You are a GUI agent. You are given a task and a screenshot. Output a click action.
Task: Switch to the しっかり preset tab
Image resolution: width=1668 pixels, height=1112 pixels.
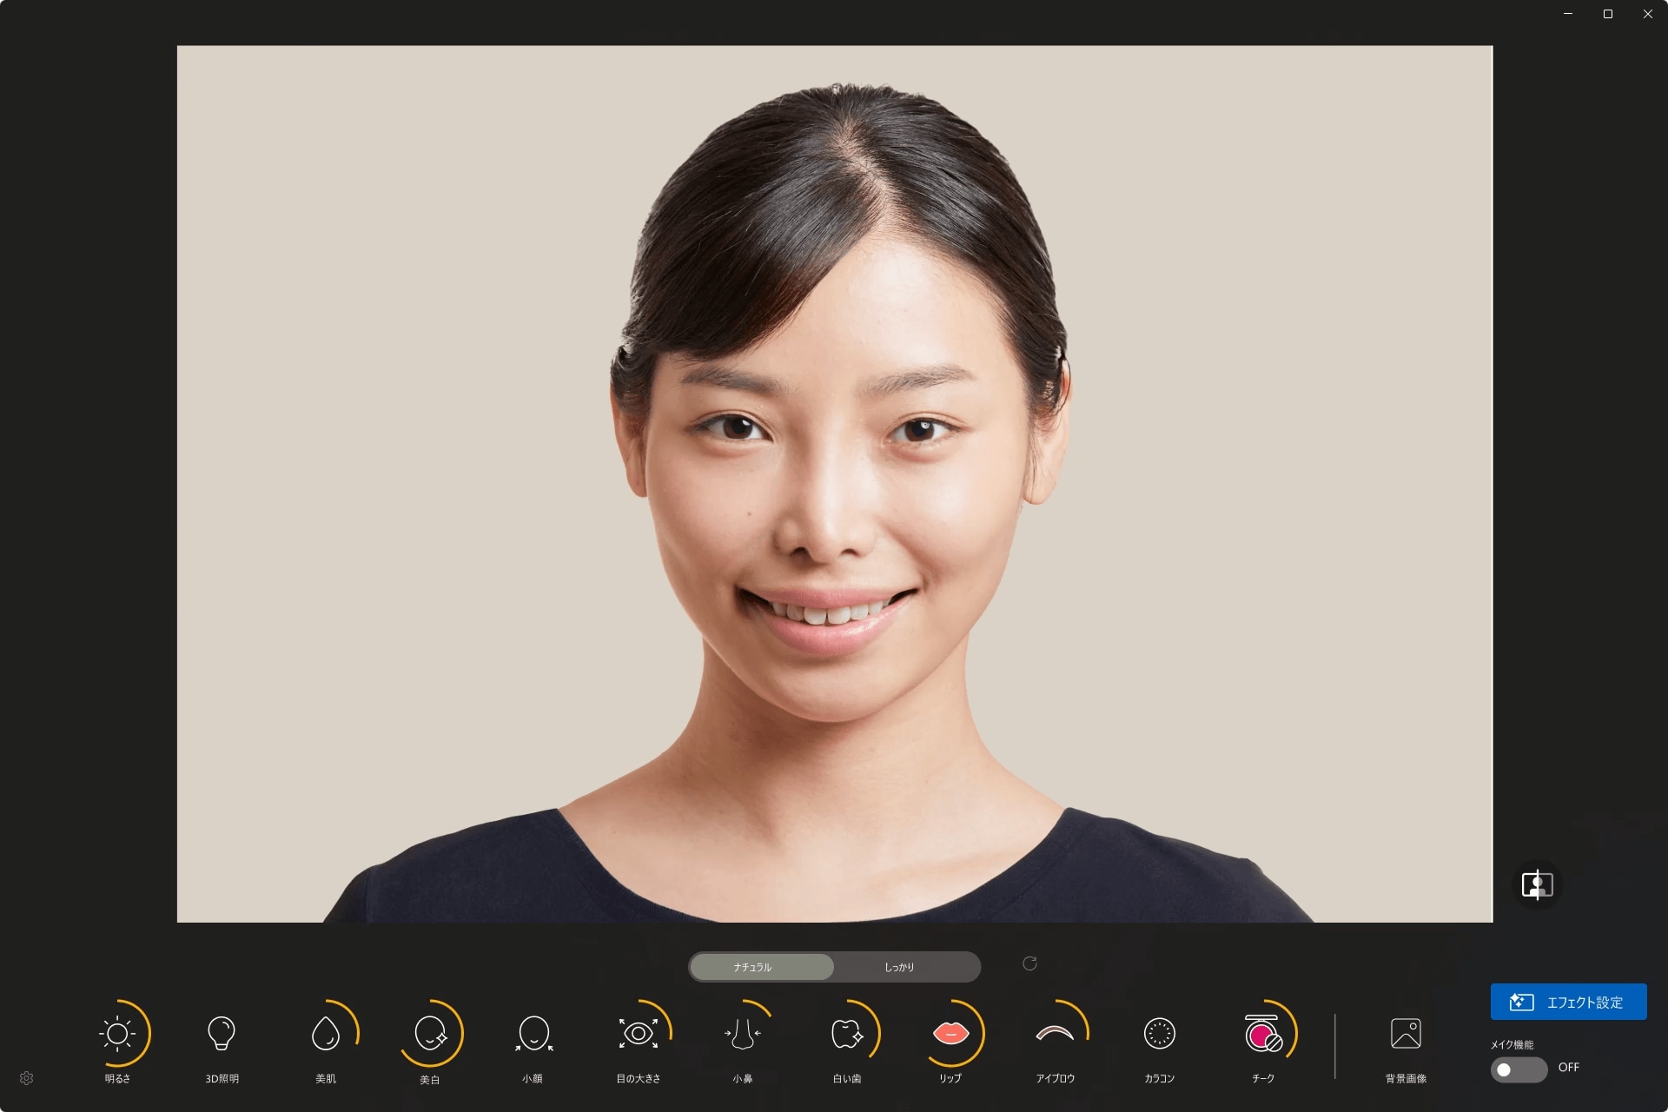900,967
